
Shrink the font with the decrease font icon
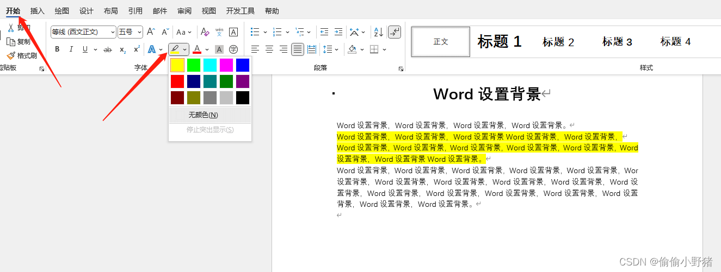(x=165, y=32)
